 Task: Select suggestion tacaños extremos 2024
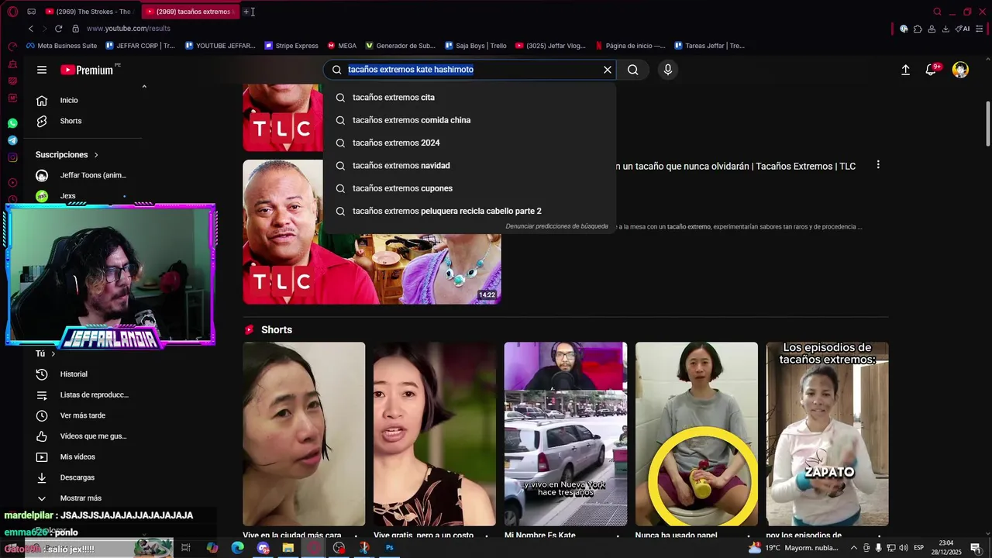[470, 143]
